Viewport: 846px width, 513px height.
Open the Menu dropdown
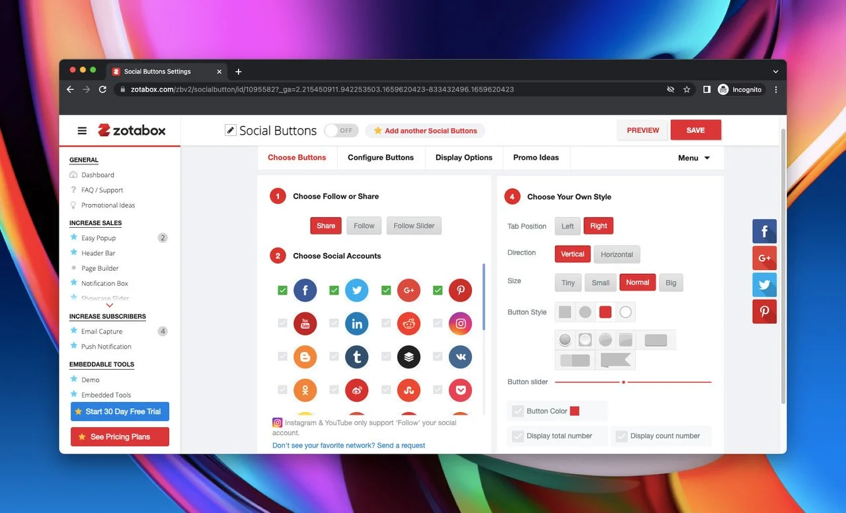(x=694, y=158)
